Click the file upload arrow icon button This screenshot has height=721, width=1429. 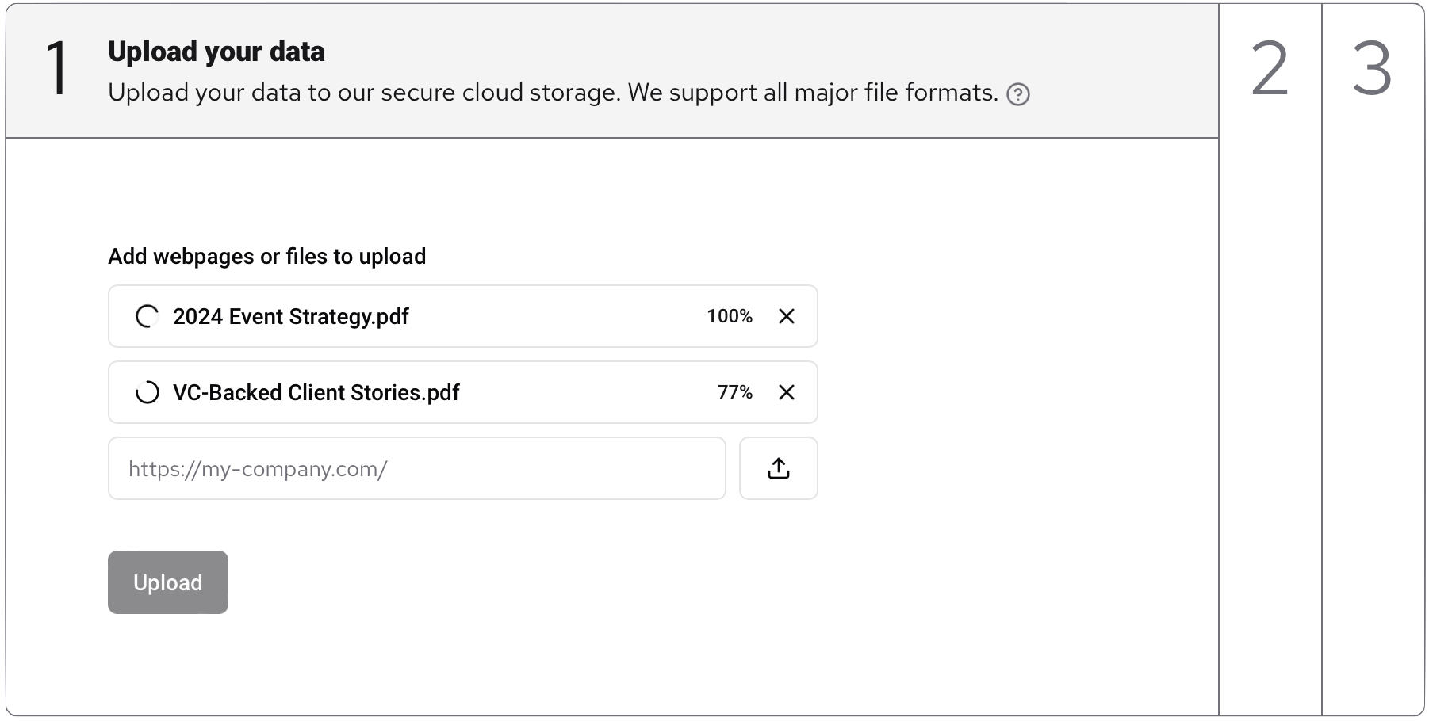(778, 468)
